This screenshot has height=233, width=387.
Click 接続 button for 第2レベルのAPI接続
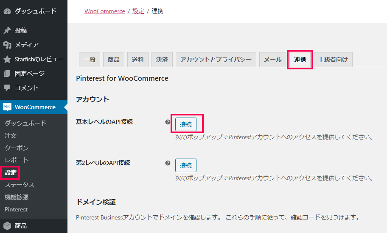pos(186,165)
